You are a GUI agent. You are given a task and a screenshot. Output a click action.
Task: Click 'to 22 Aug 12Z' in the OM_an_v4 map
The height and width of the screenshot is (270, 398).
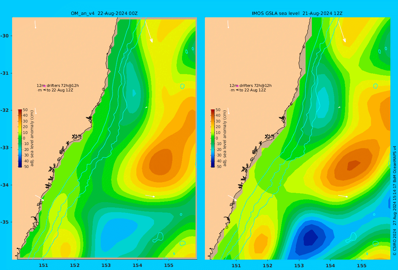tap(60, 90)
